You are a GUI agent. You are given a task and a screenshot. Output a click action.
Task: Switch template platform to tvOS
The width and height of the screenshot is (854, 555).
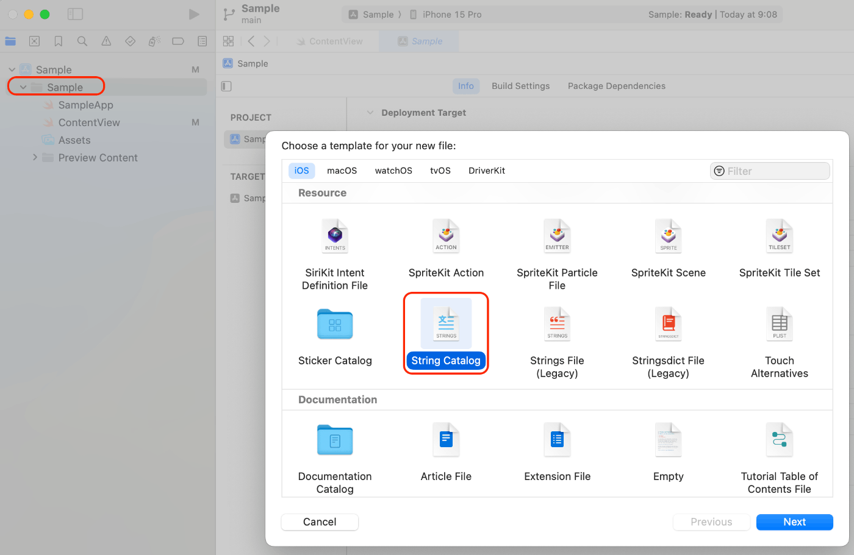pos(440,171)
